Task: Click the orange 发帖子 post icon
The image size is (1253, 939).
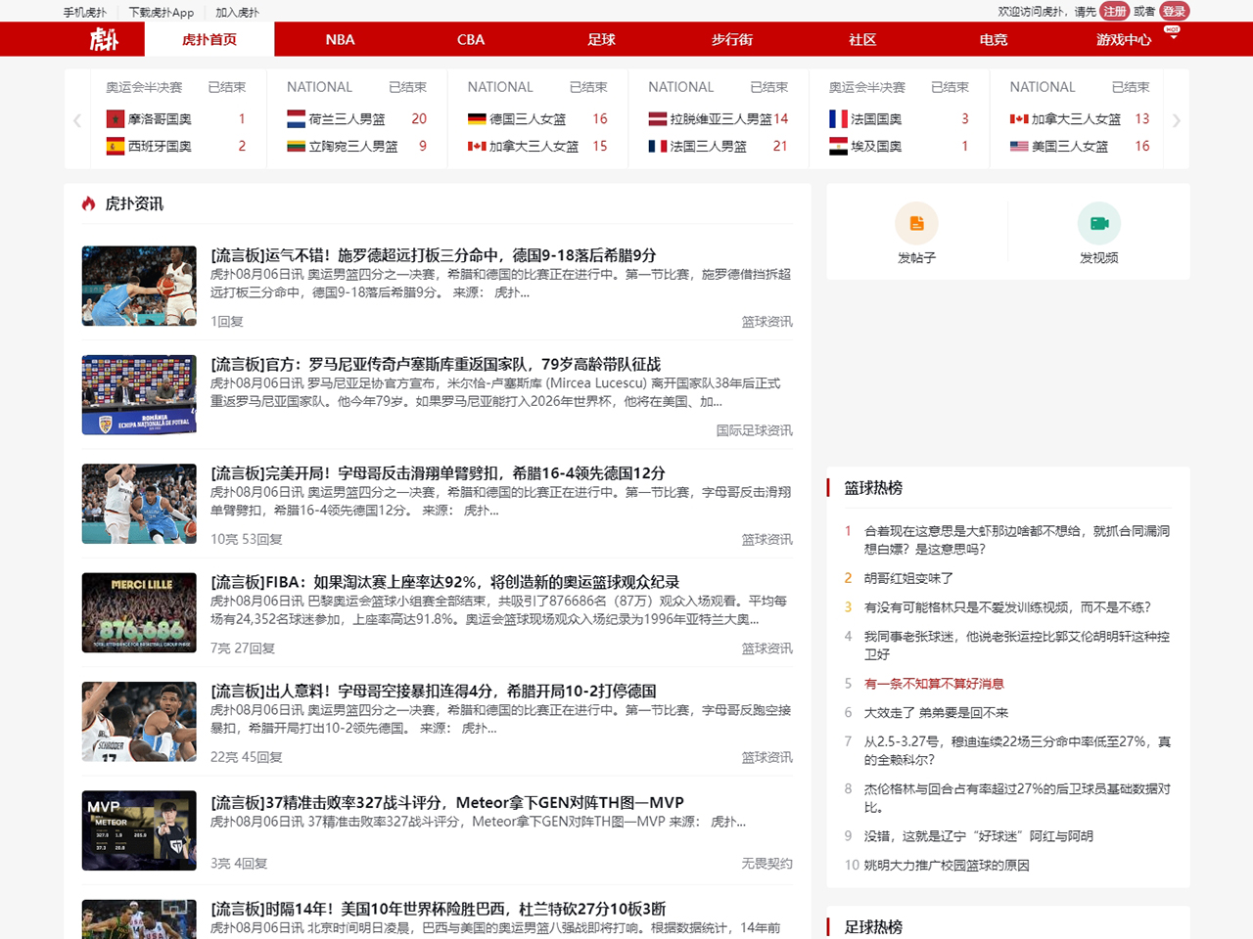Action: tap(916, 224)
